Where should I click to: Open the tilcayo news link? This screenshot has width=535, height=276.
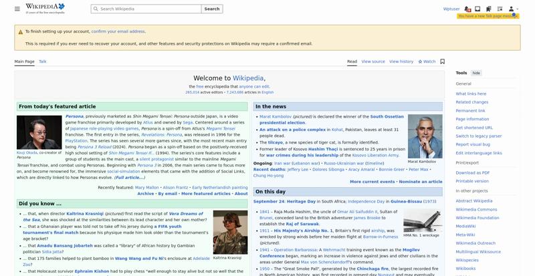[x=276, y=142]
